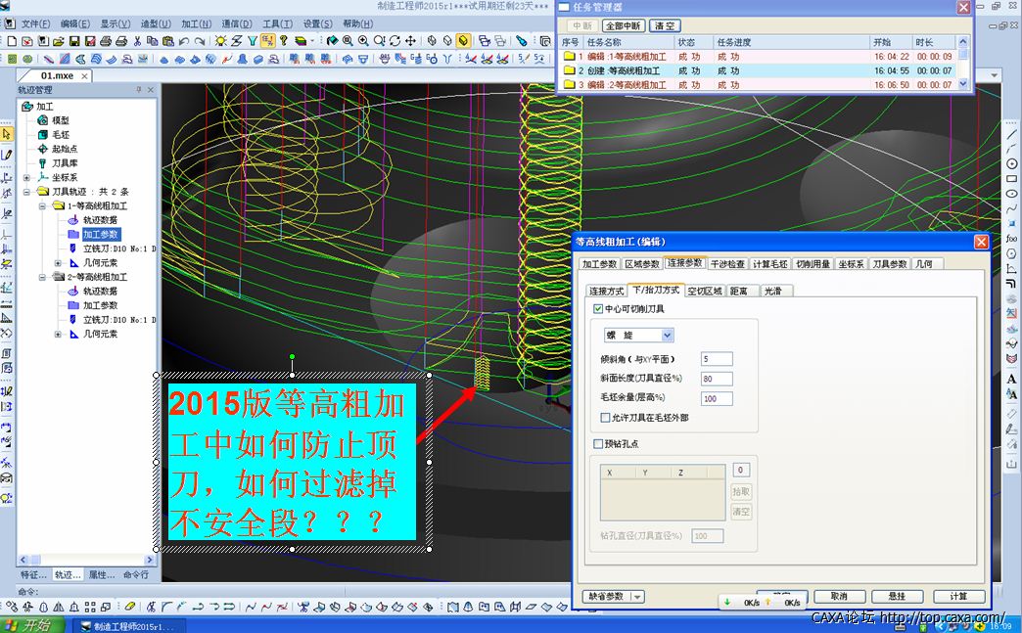The height and width of the screenshot is (633, 1022).
Task: Click the black floppy Save icon
Action: point(74,41)
